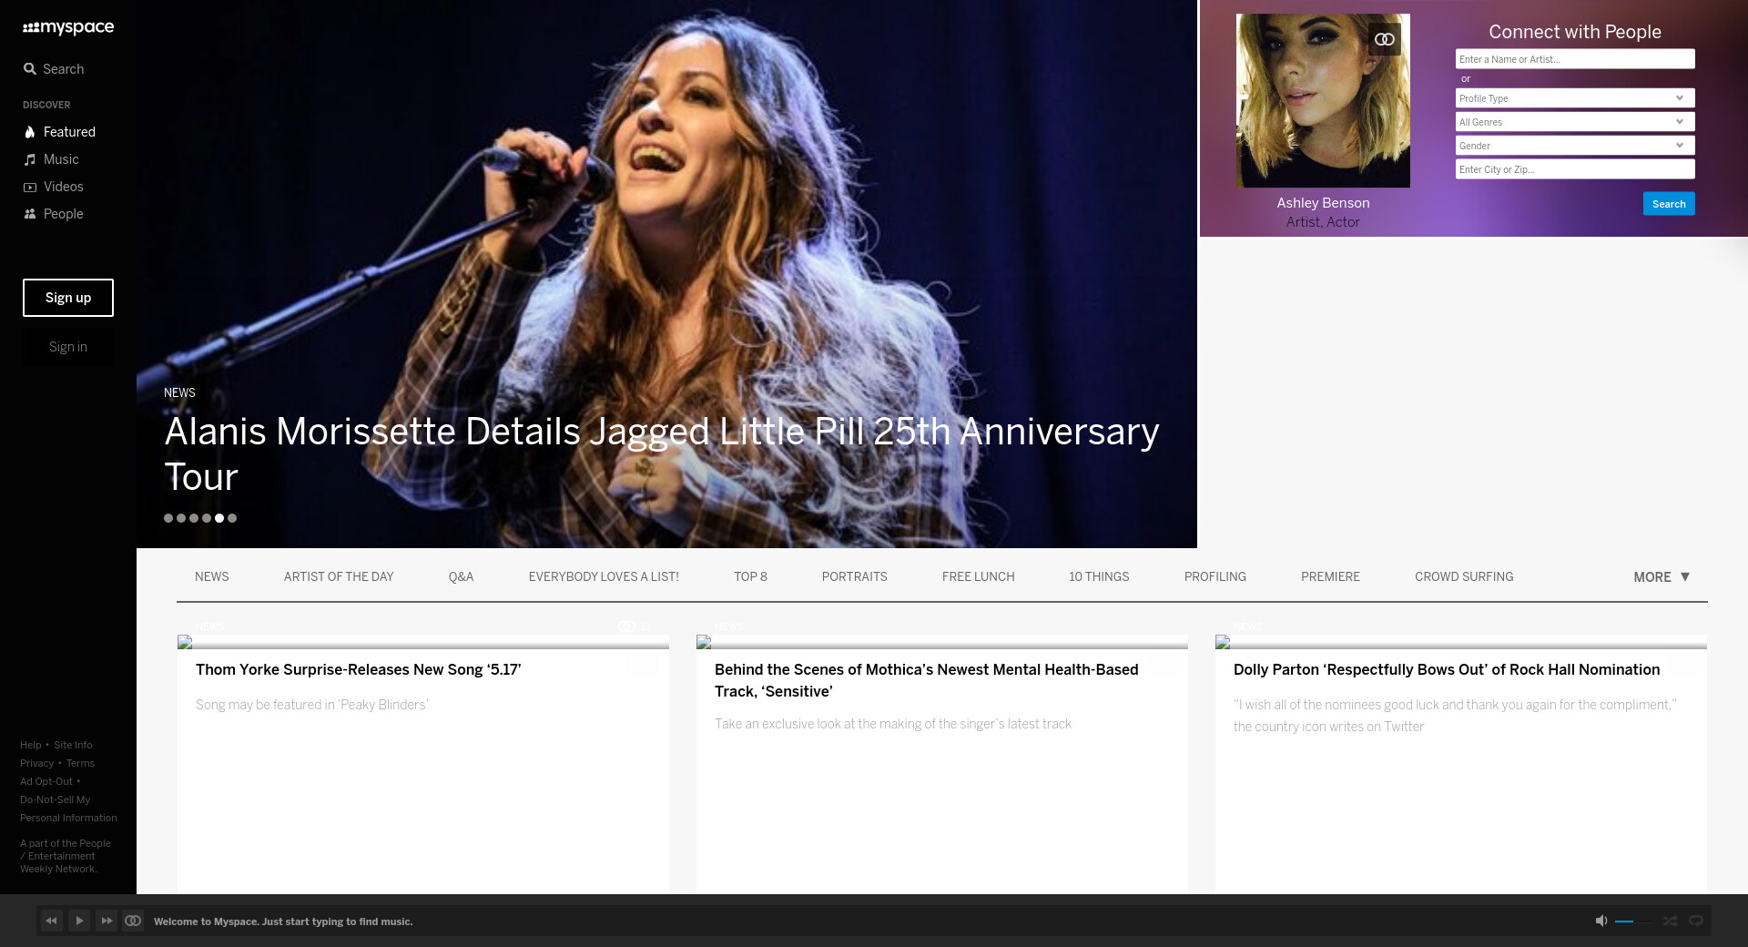Mute the volume speaker icon
The height and width of the screenshot is (947, 1748).
tap(1601, 922)
